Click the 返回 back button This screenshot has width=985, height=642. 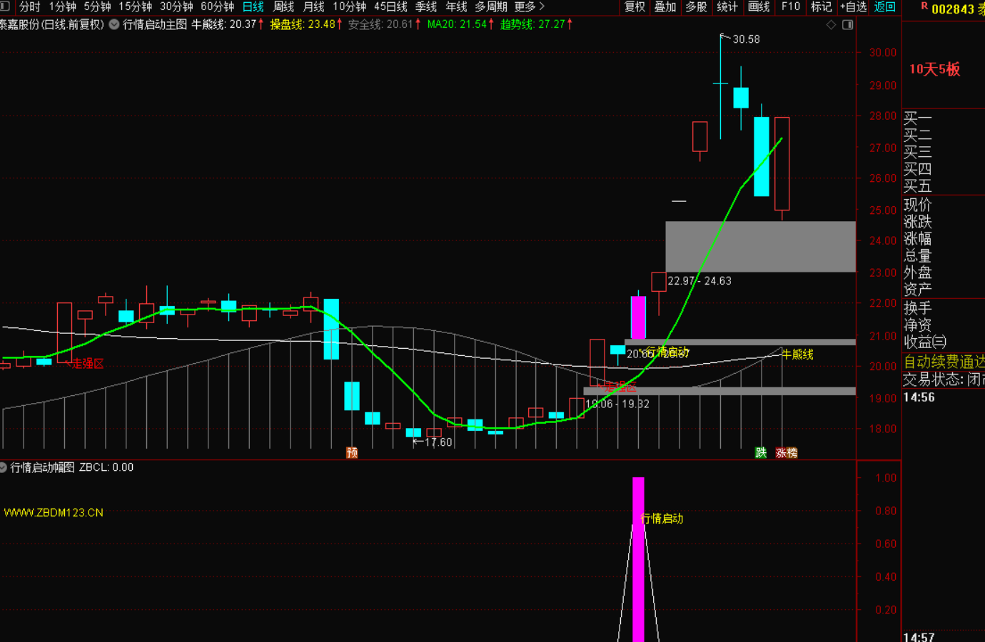pos(884,7)
